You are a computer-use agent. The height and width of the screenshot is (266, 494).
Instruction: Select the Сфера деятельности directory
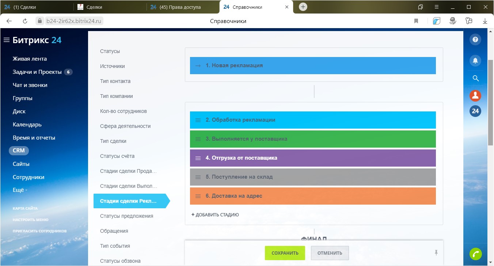pyautogui.click(x=125, y=126)
